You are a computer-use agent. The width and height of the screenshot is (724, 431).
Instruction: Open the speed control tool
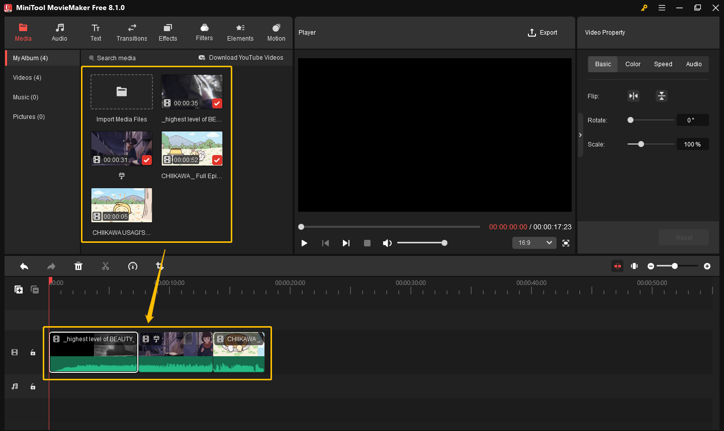point(133,266)
